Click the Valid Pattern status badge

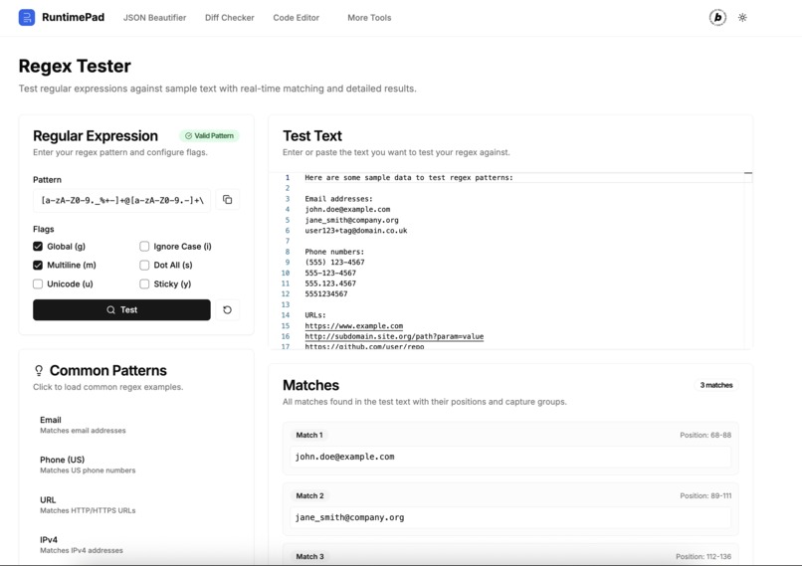[x=209, y=136]
